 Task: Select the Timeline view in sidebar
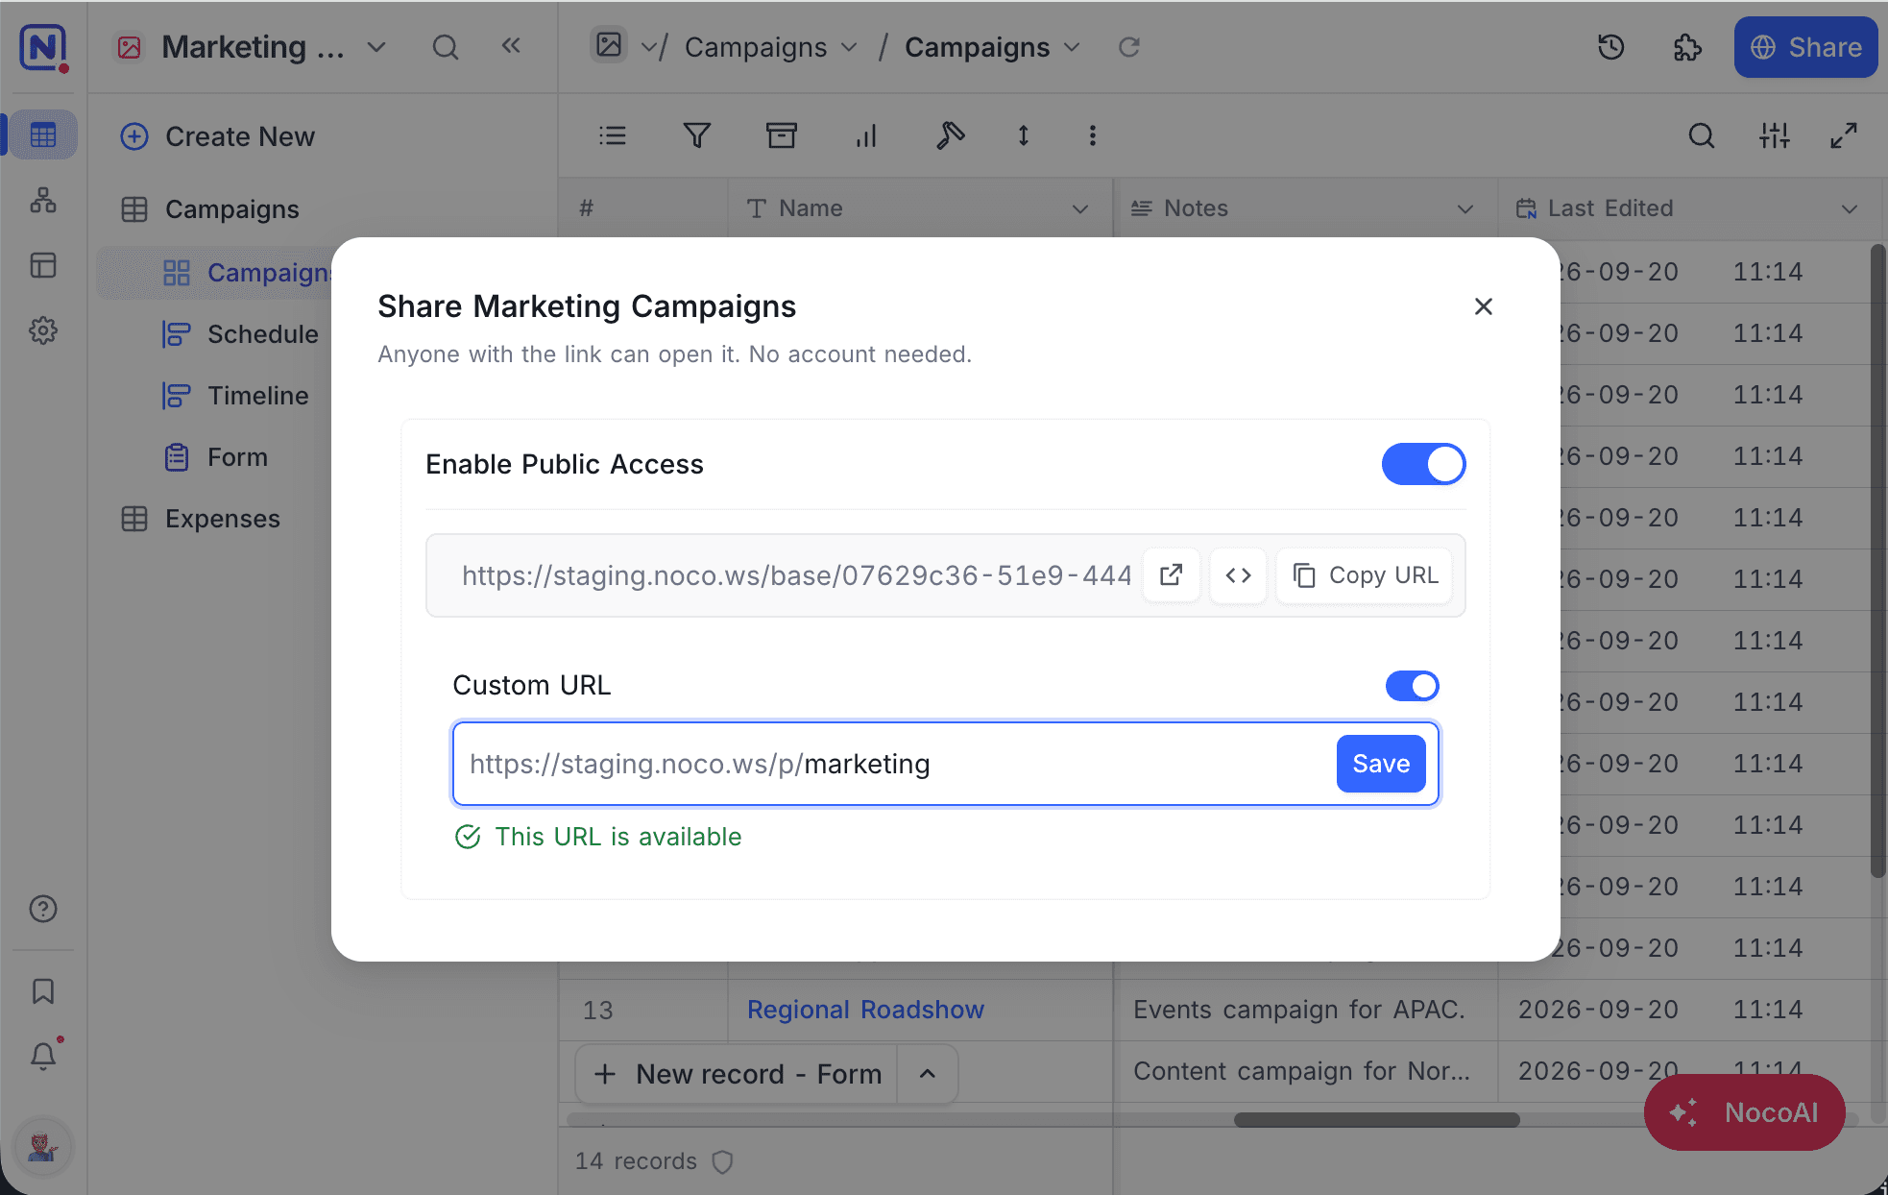pyautogui.click(x=258, y=396)
